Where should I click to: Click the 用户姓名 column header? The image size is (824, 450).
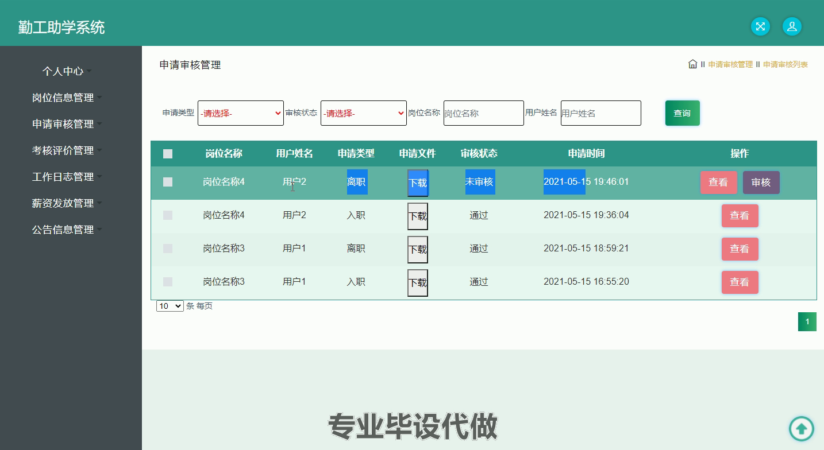click(x=295, y=154)
